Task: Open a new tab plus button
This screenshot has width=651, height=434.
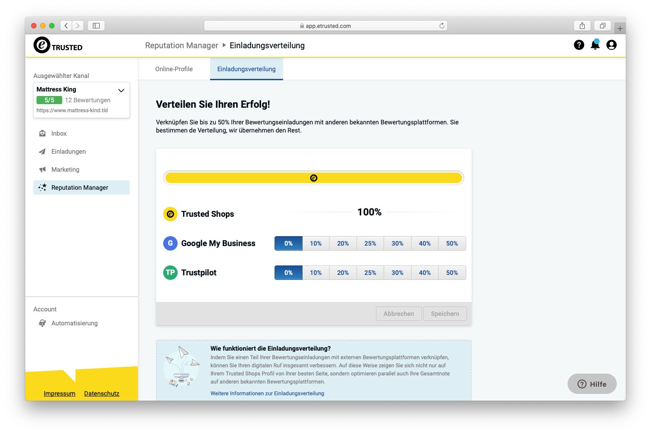Action: click(620, 28)
